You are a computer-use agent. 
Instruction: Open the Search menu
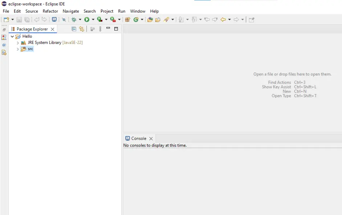(90, 11)
